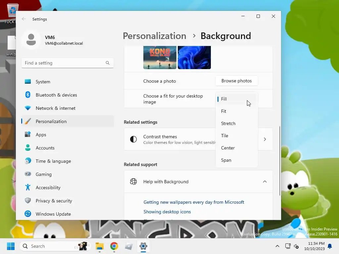Pick Tile from the fit list

[237, 136]
